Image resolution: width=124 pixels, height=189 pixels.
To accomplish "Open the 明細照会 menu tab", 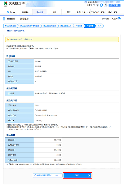I will pyautogui.click(x=25, y=12).
